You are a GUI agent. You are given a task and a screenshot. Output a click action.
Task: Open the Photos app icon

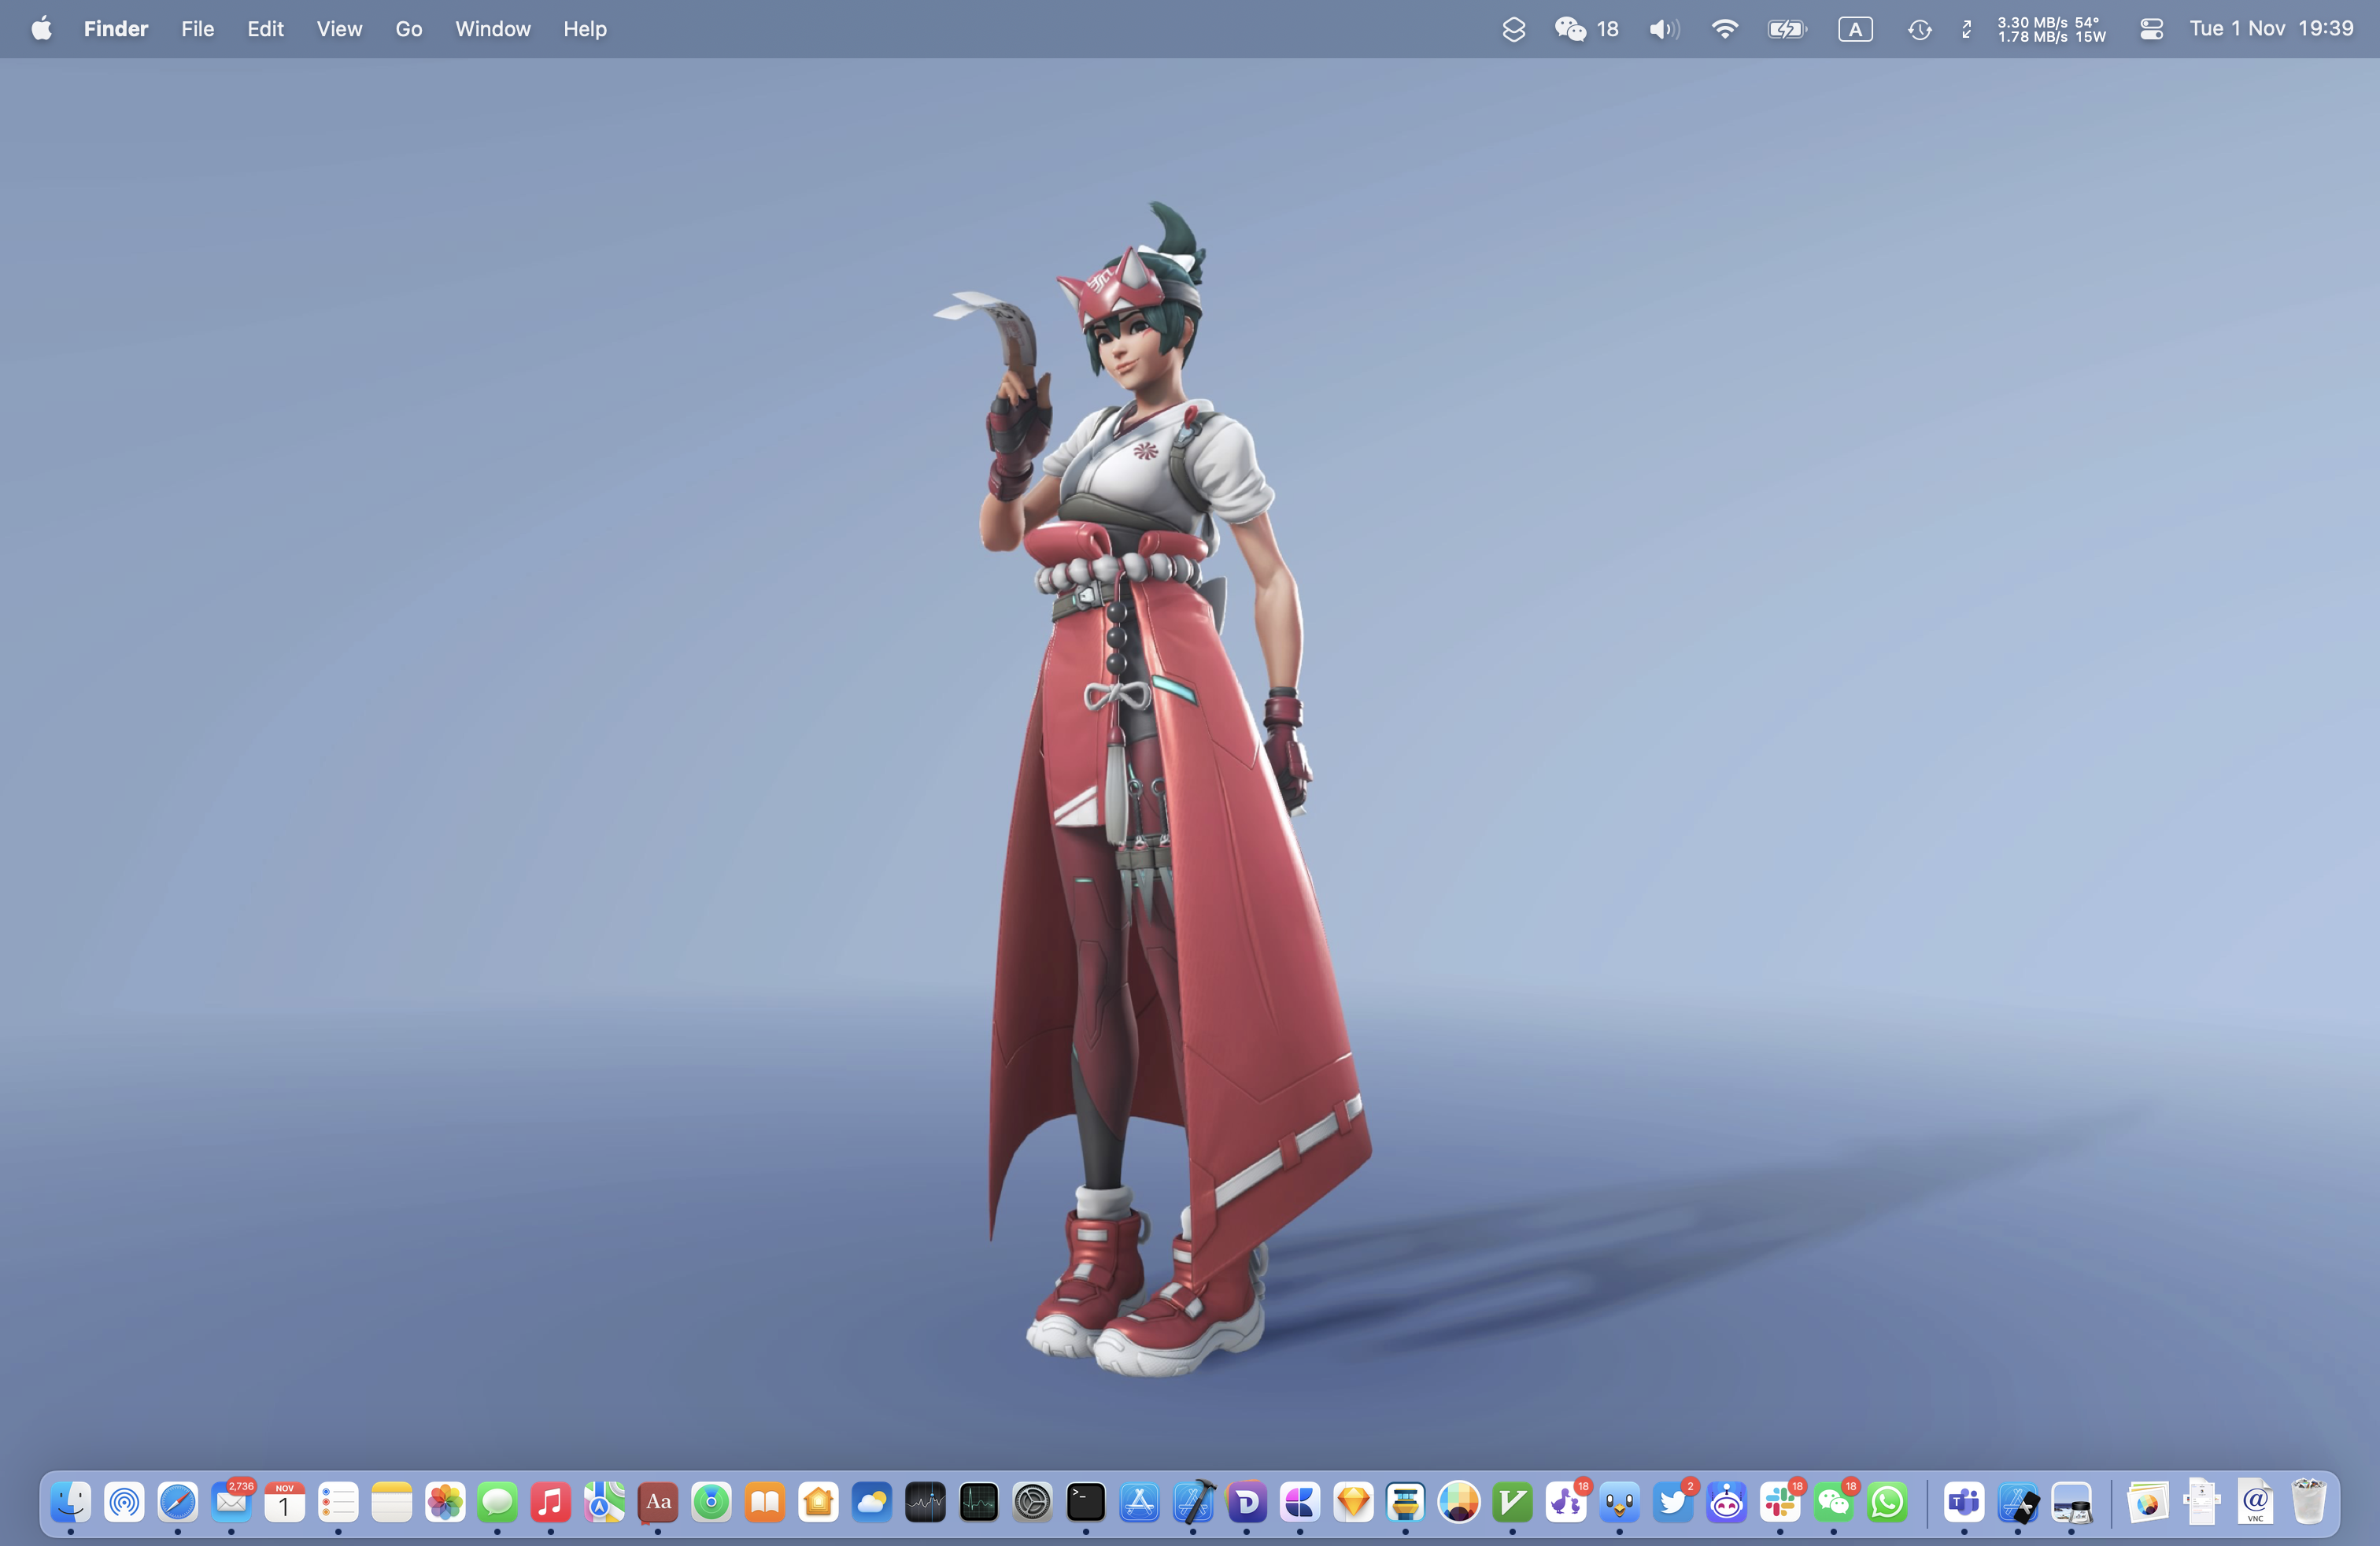coord(445,1502)
